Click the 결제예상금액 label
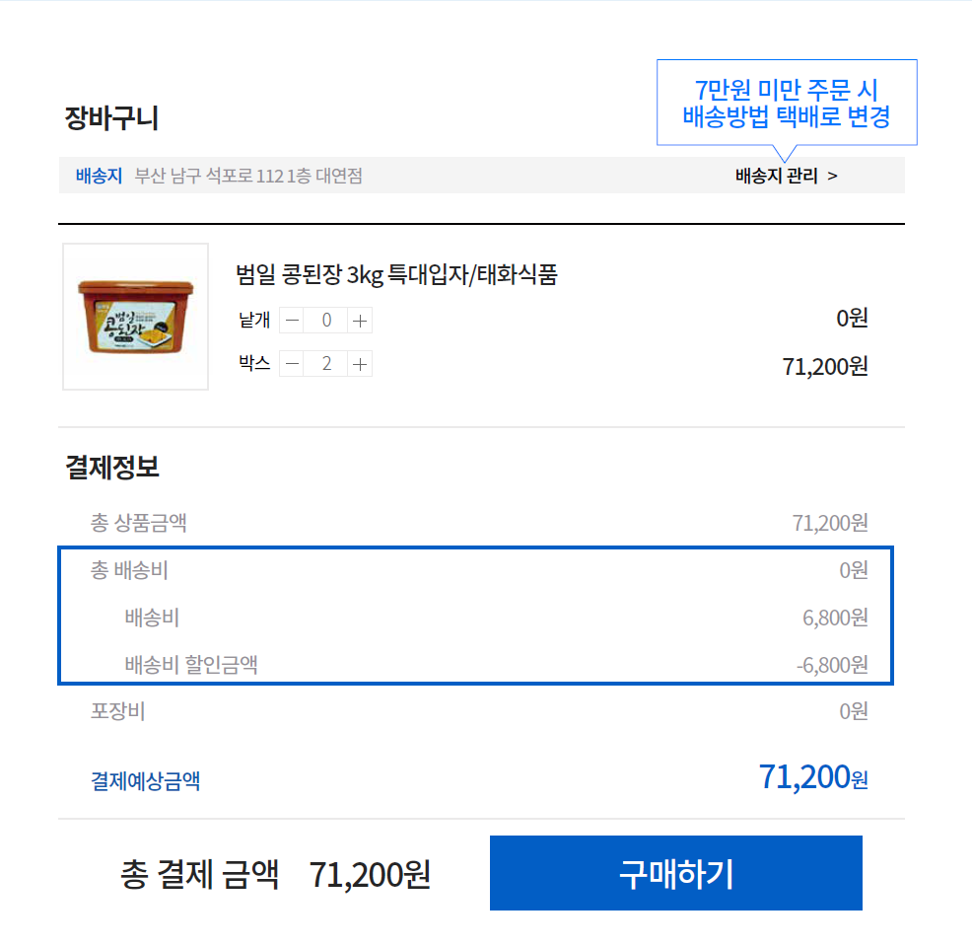This screenshot has width=972, height=947. (x=146, y=780)
